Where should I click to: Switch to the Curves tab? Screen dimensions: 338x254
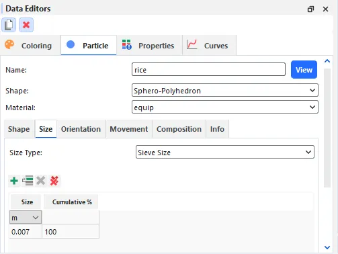tap(210, 45)
